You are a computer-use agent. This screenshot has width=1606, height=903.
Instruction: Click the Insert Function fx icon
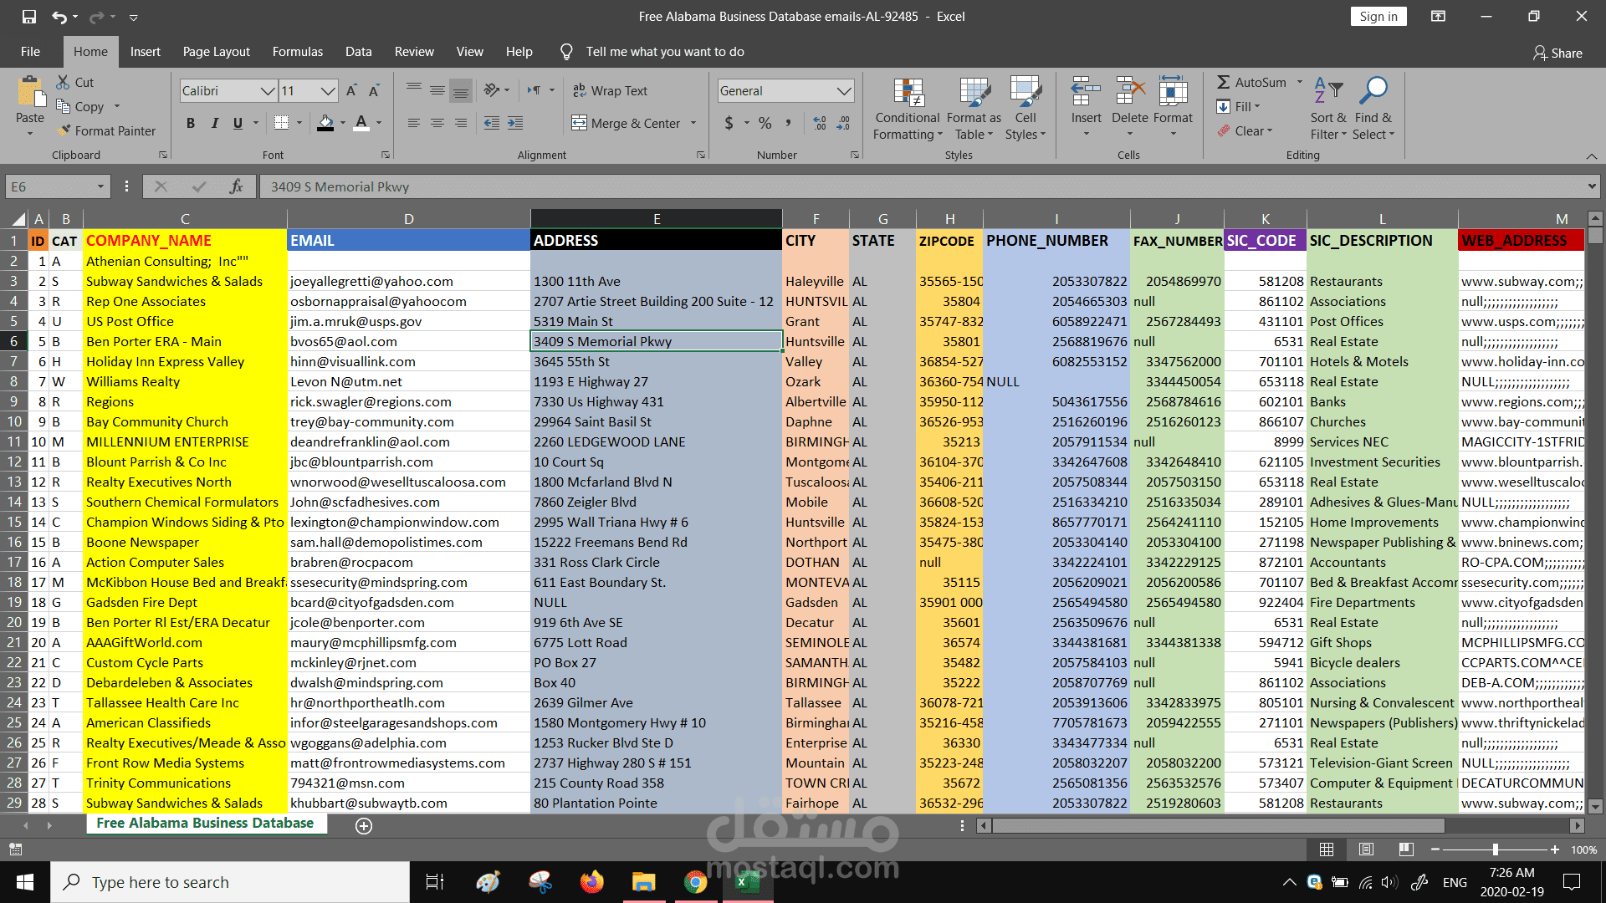[x=237, y=186]
